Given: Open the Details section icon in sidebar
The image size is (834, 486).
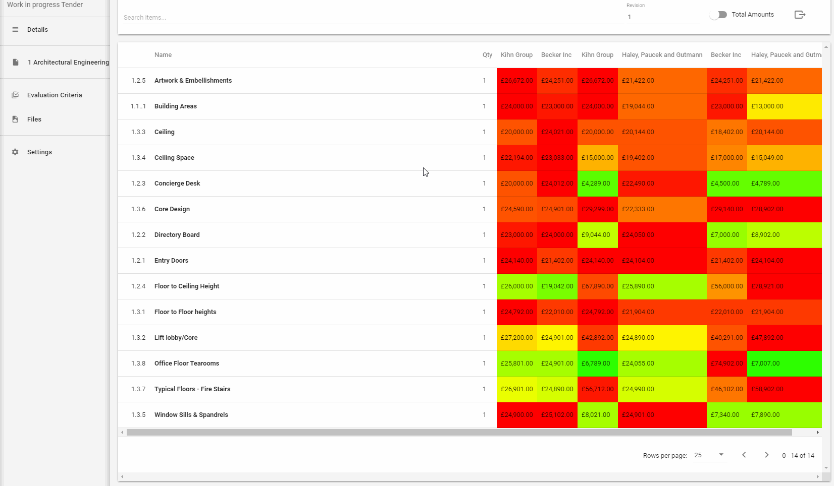Looking at the screenshot, I should (x=15, y=29).
